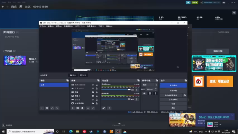Open the 工具(T) menu in OBS

[101, 26]
